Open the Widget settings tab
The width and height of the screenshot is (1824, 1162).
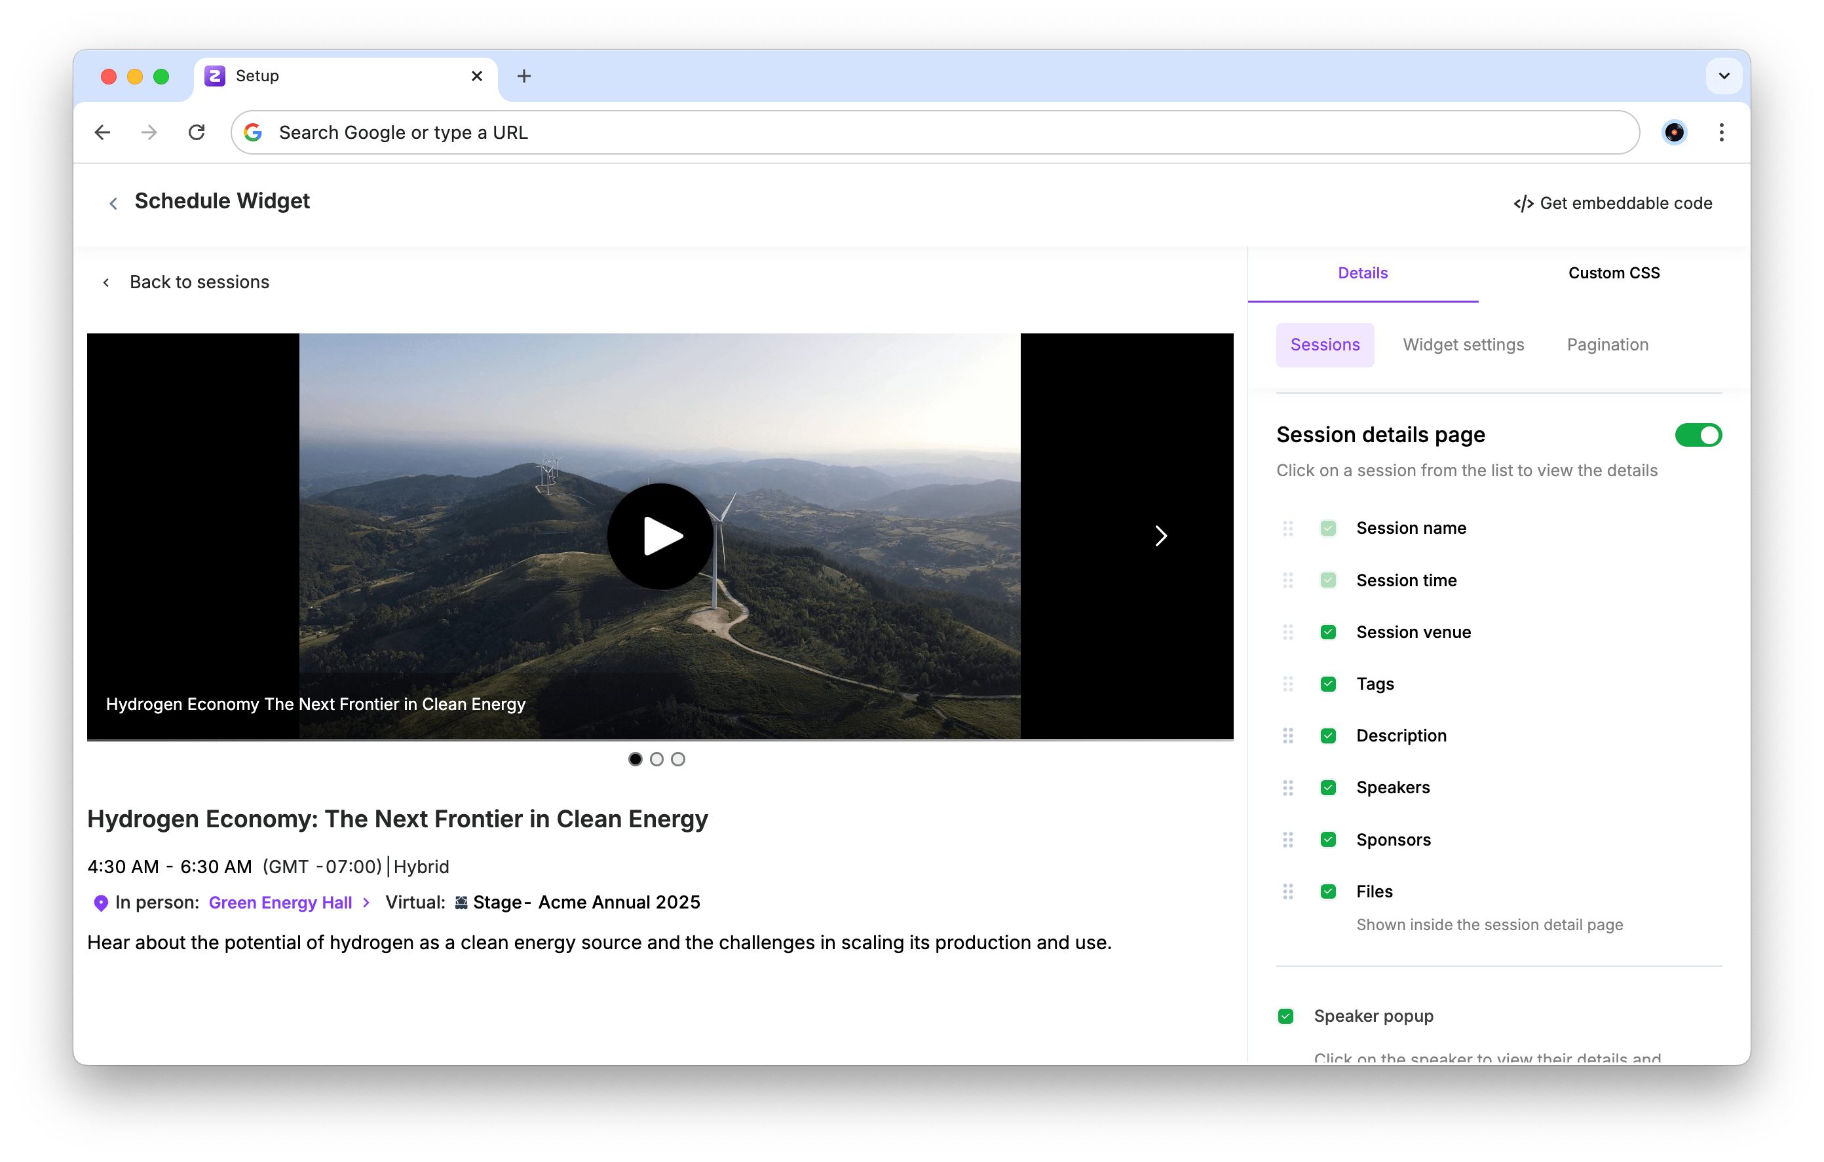coord(1463,345)
